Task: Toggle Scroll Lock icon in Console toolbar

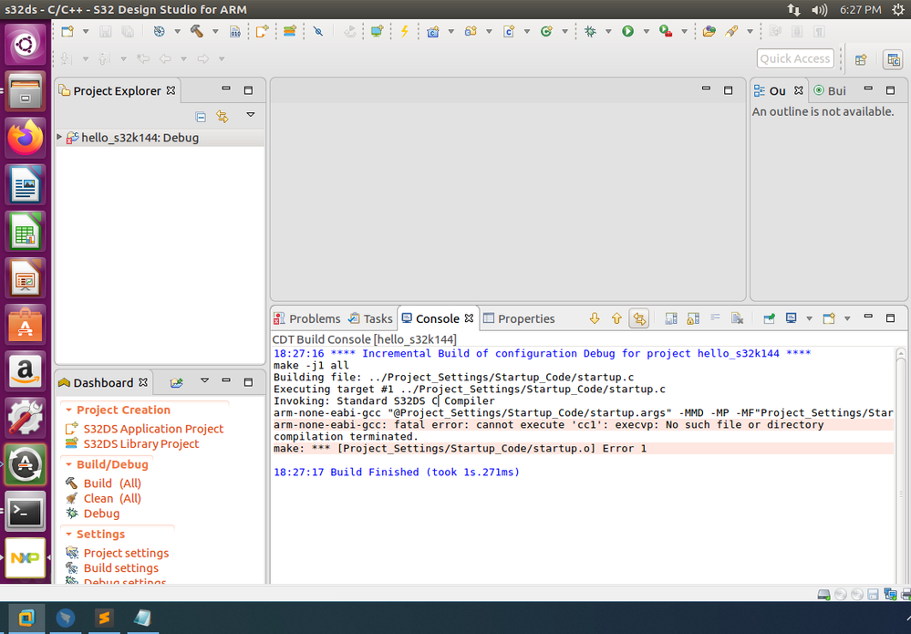Action: [693, 318]
